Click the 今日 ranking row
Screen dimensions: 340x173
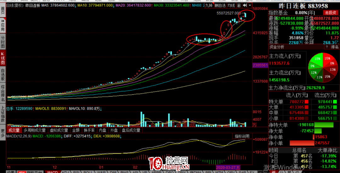coord(304,155)
